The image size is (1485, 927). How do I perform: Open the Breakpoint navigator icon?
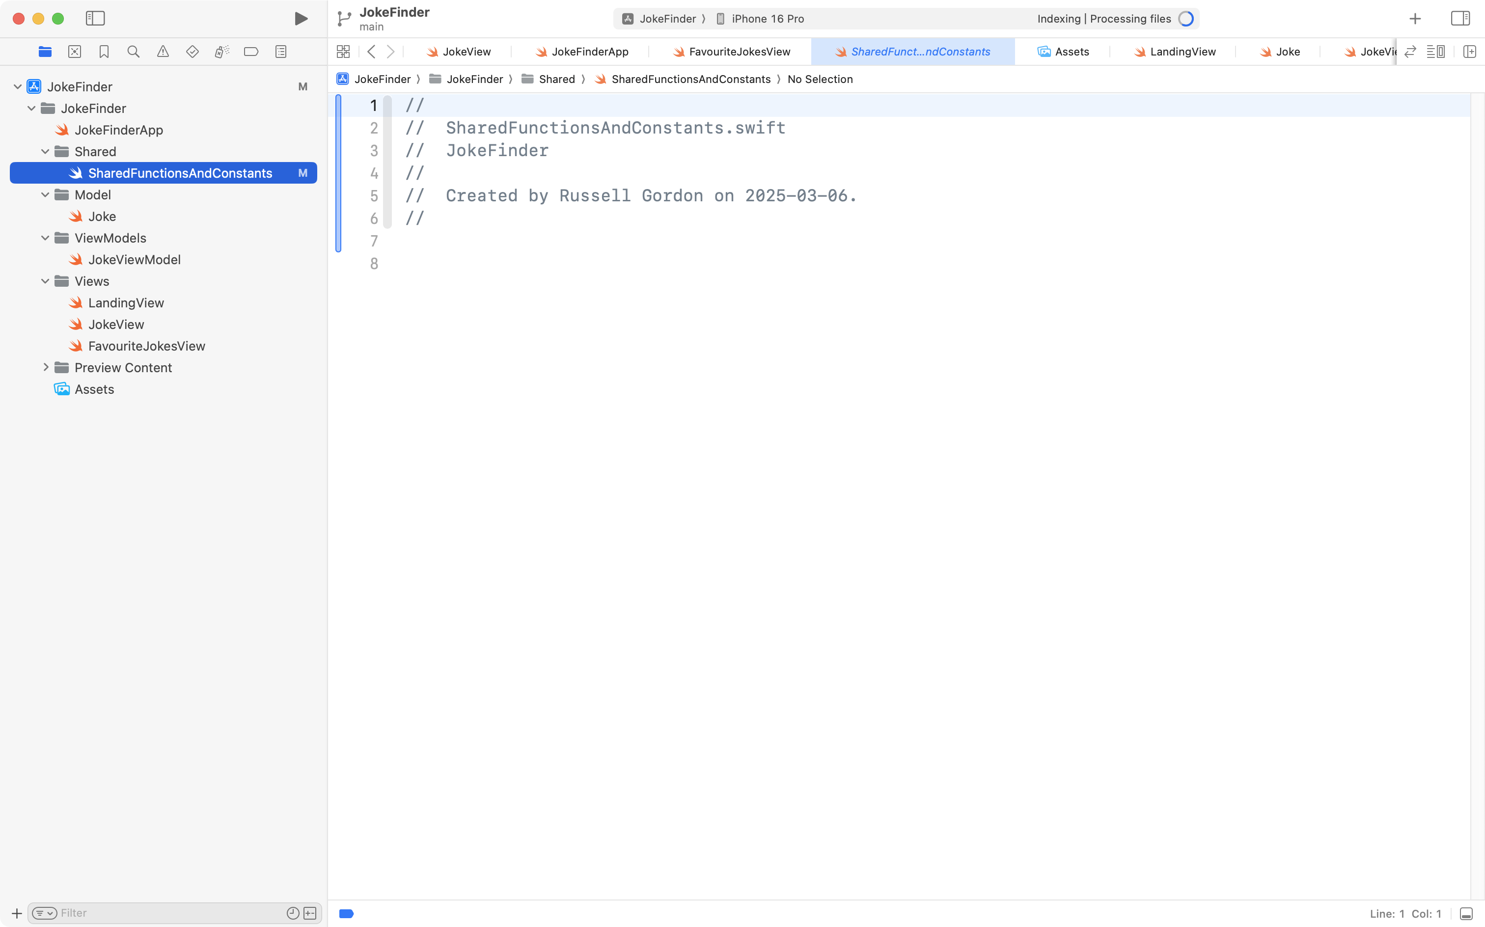(x=251, y=52)
